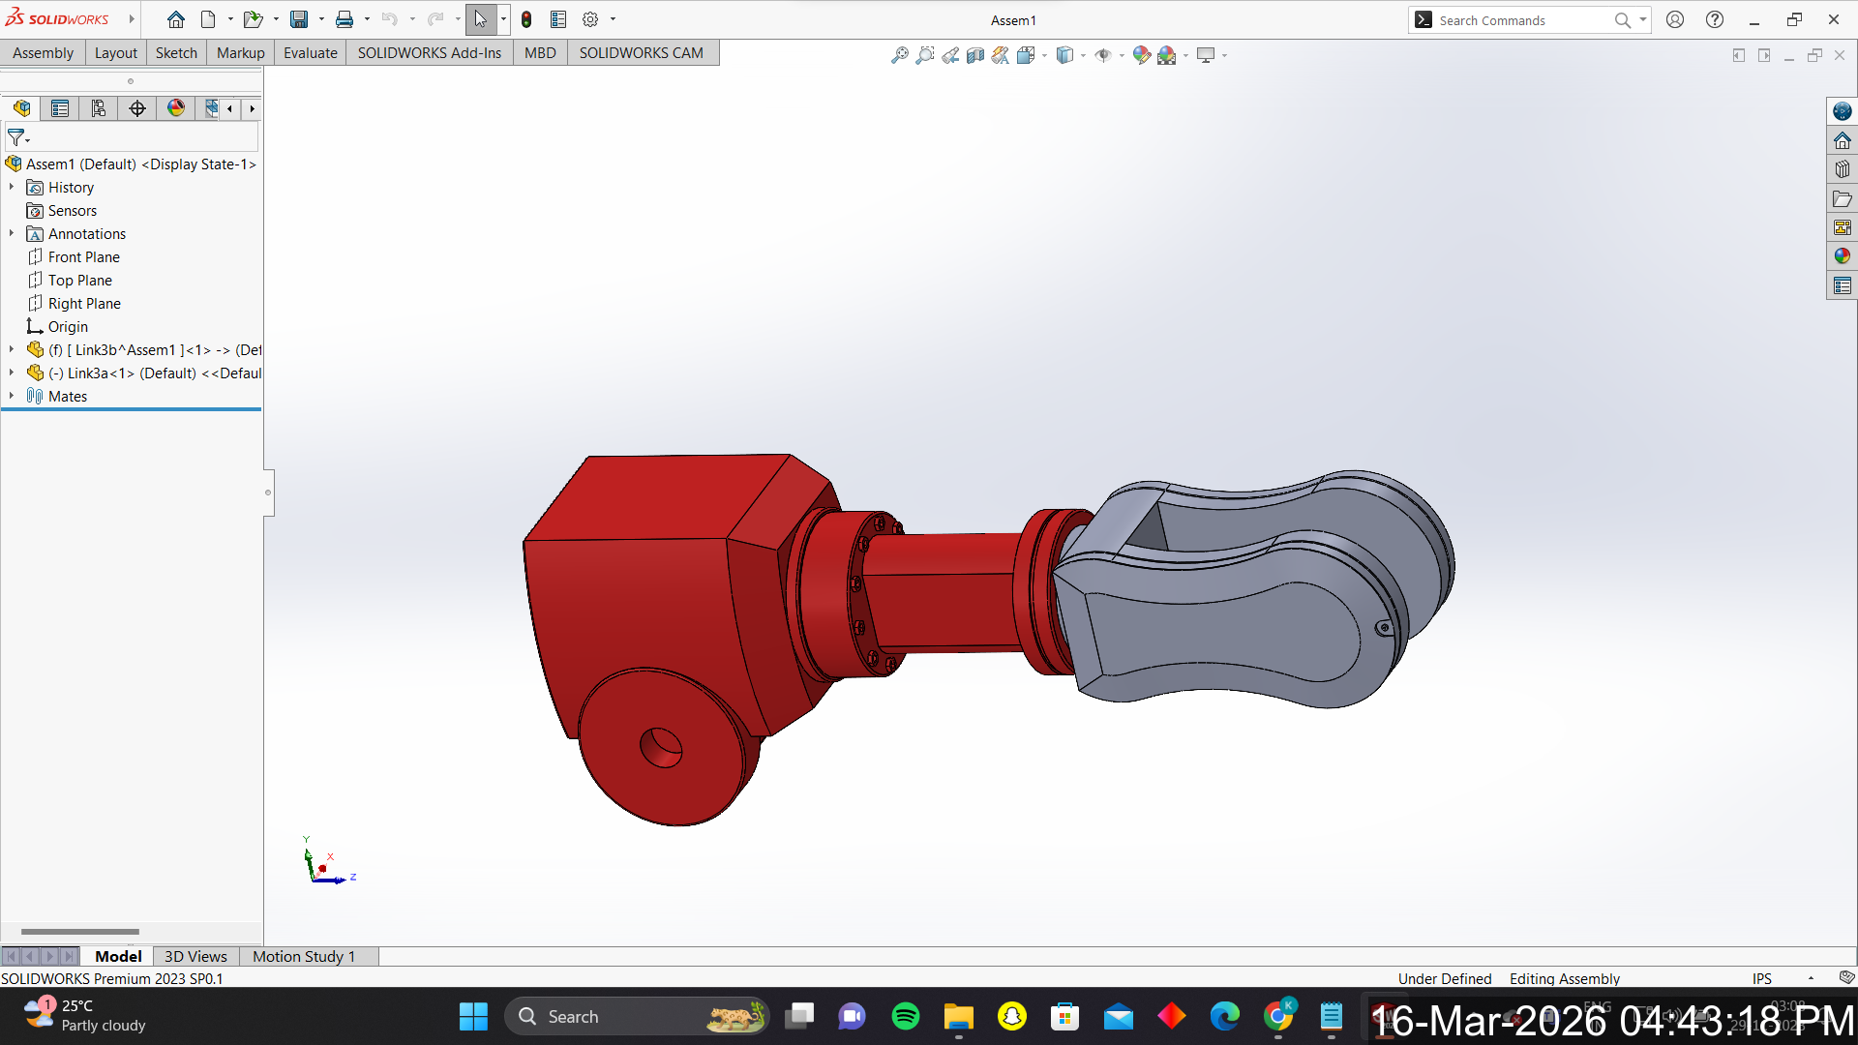The image size is (1858, 1045).
Task: Switch to the Evaluate ribbon tab
Action: coord(310,52)
